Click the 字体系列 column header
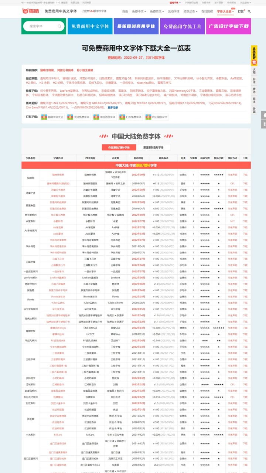 click(31, 158)
